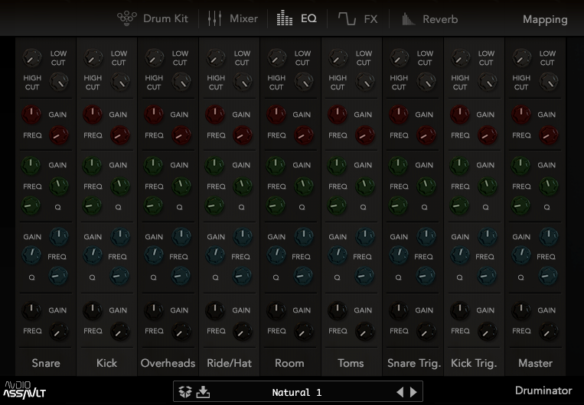The height and width of the screenshot is (405, 584).
Task: Click the Toms channel label
Action: point(351,363)
